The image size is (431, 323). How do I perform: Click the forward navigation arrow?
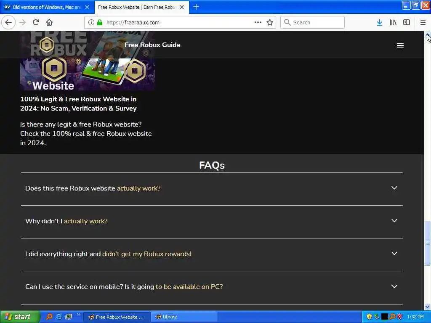pos(23,22)
